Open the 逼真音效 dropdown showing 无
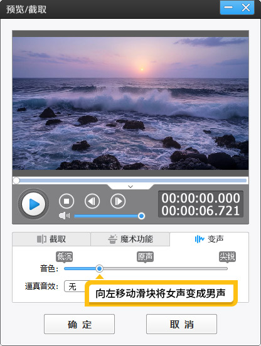Image resolution: width=261 pixels, height=346 pixels. point(75,286)
